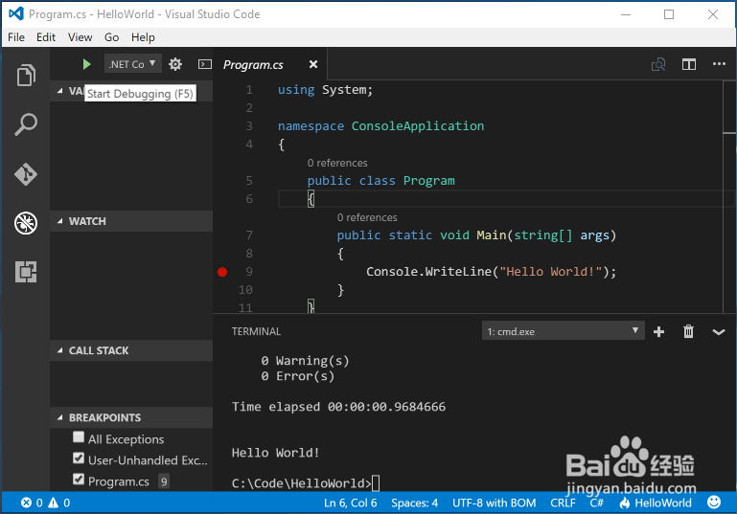Open the 1: cmd.exe terminal selector dropdown
This screenshot has width=737, height=514.
tap(564, 331)
